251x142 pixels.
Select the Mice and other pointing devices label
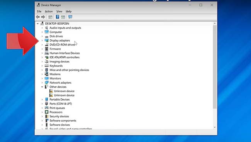[x=69, y=70]
